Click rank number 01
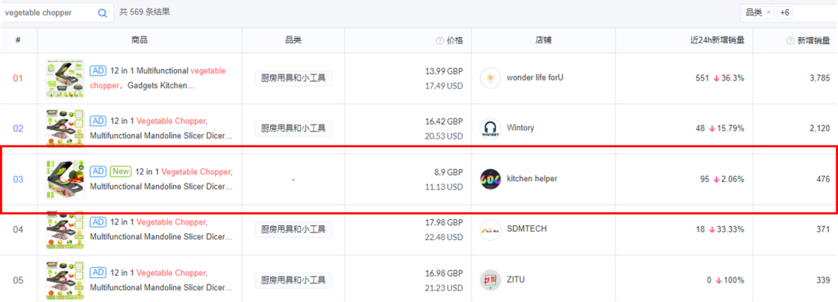This screenshot has width=838, height=302. (18, 78)
